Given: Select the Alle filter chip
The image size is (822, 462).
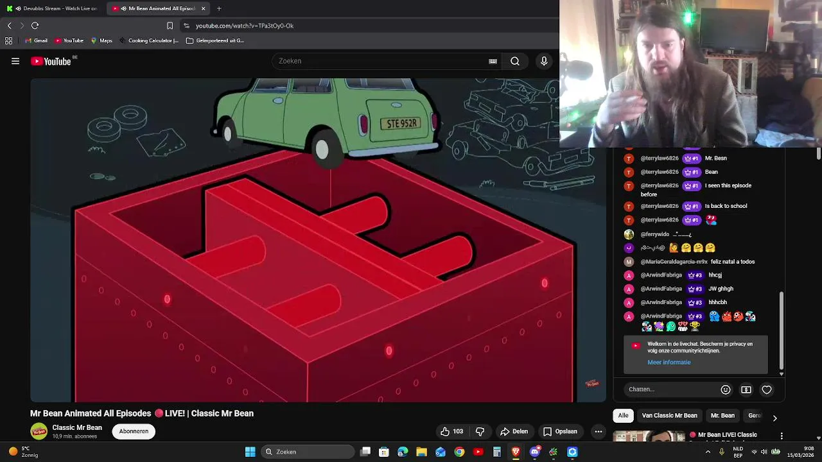Looking at the screenshot, I should (x=623, y=415).
